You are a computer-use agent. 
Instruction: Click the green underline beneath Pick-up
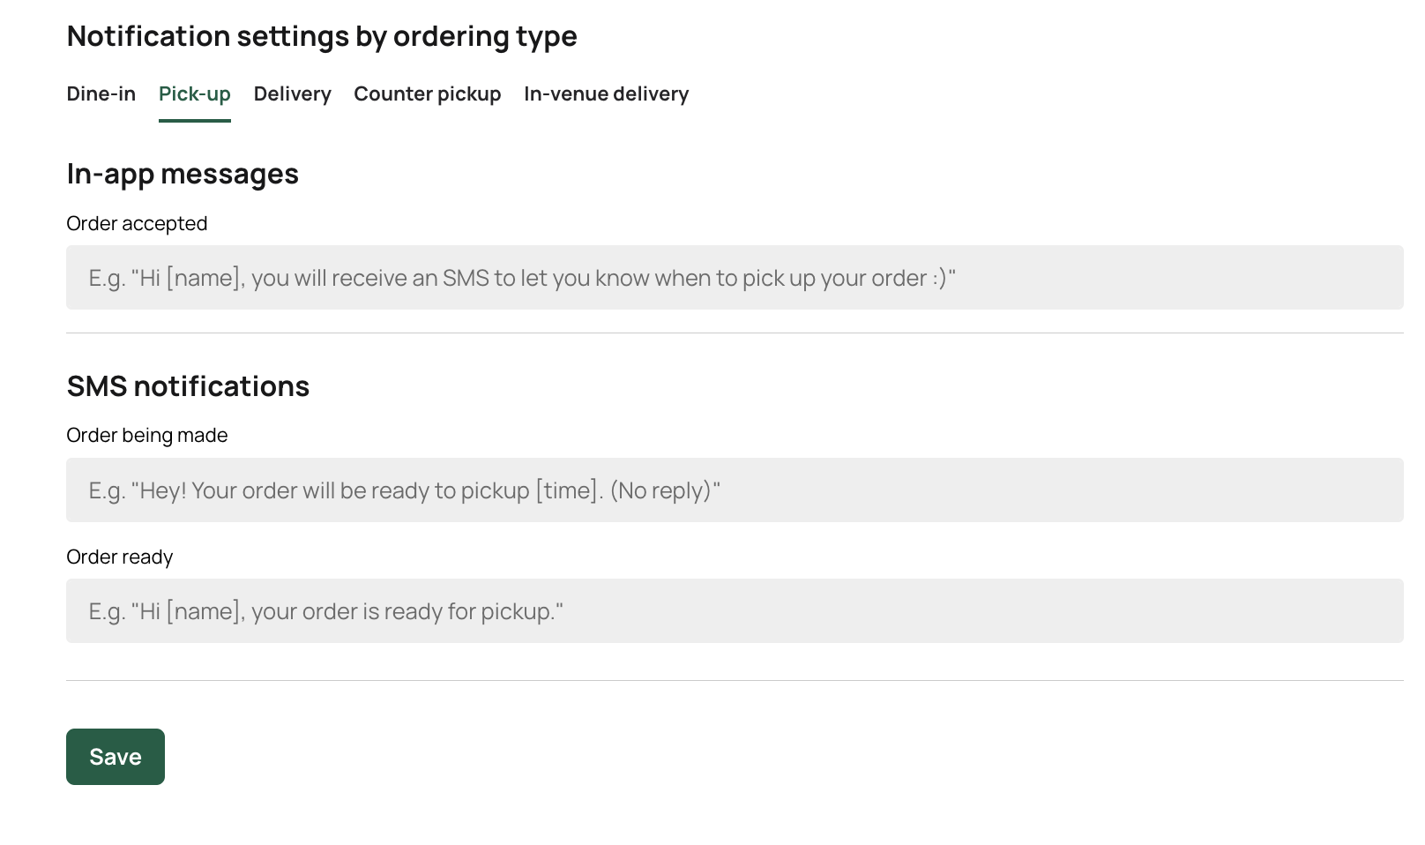point(194,120)
